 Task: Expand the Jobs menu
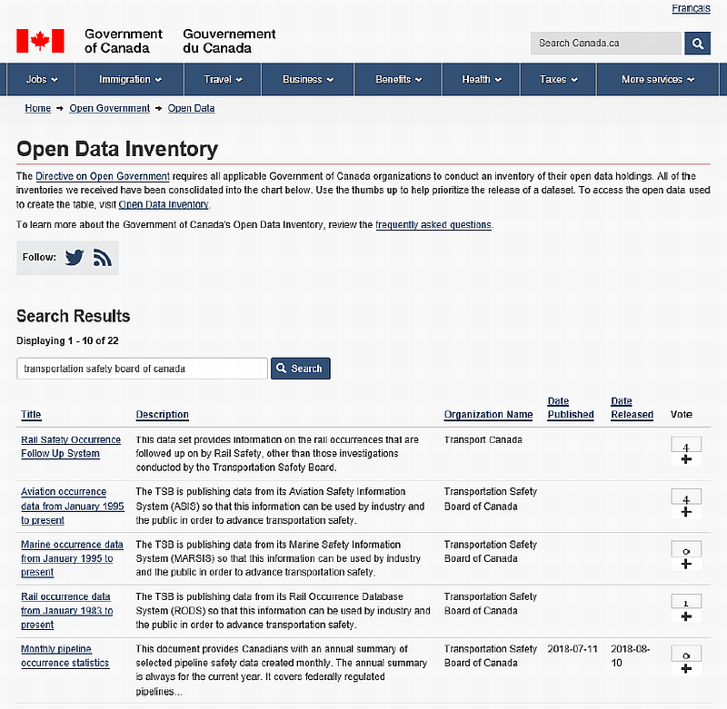(42, 79)
